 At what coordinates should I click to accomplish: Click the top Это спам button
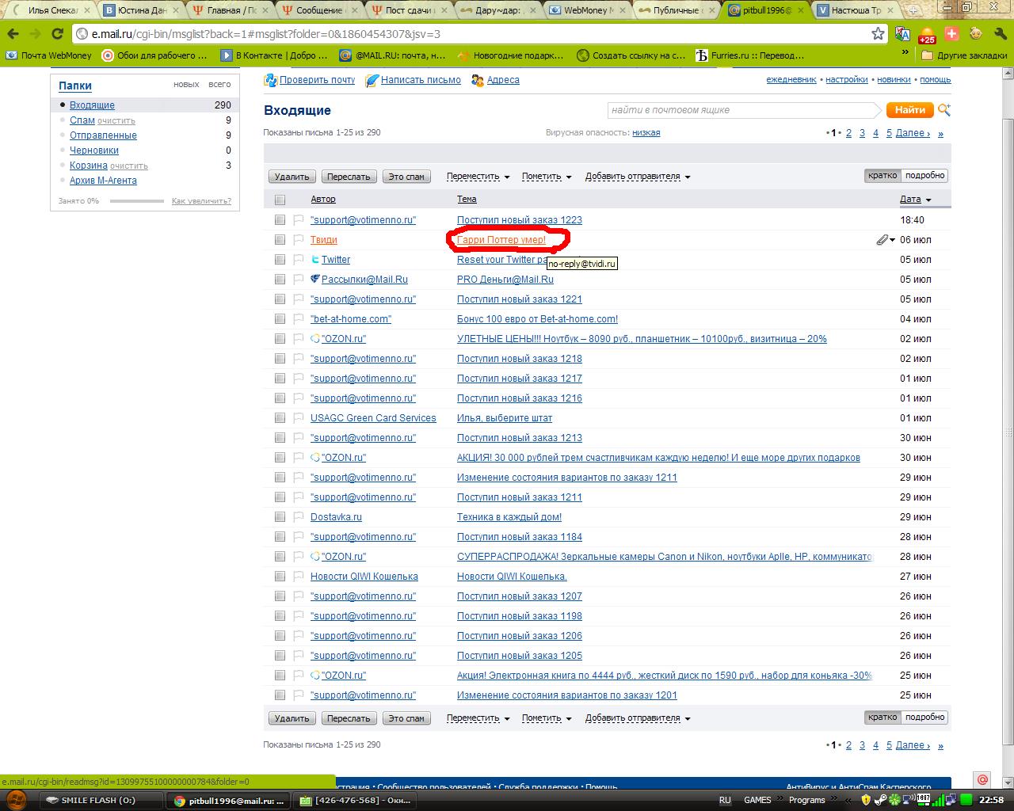pyautogui.click(x=406, y=177)
